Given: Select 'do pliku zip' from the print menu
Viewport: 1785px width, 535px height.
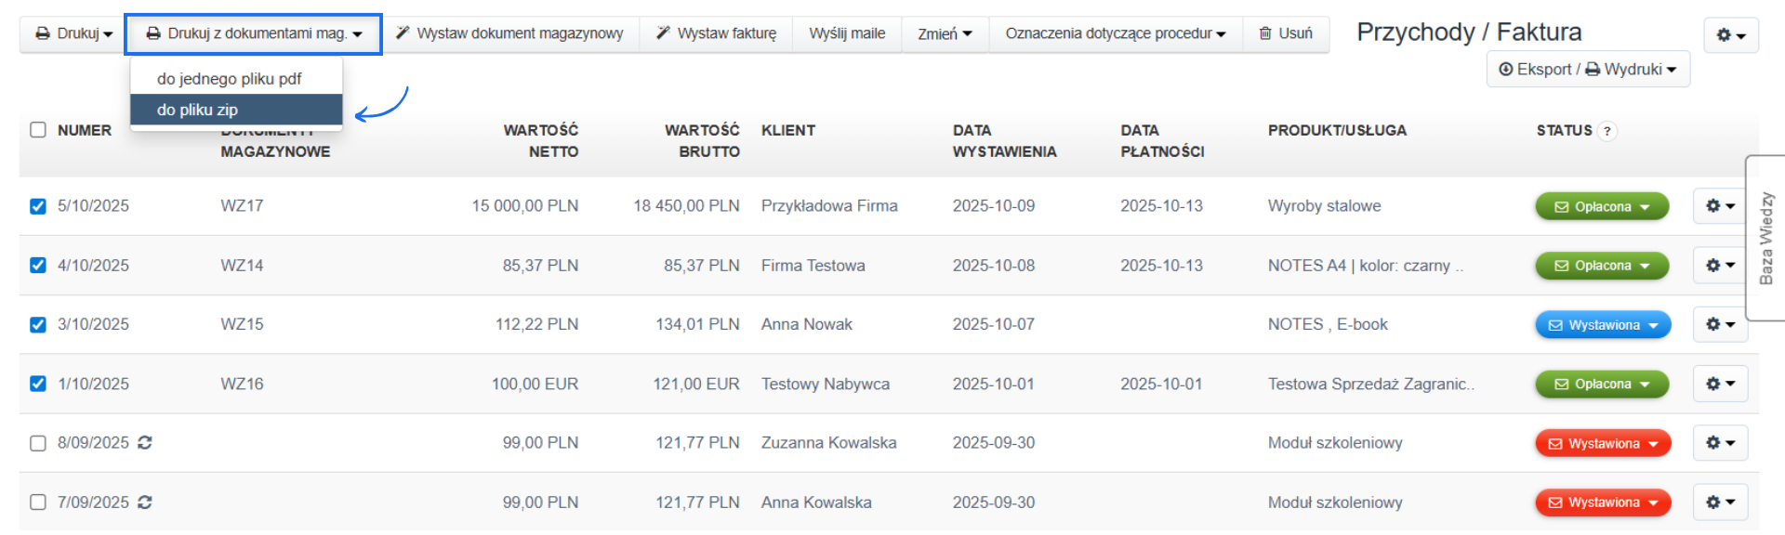Looking at the screenshot, I should point(236,109).
